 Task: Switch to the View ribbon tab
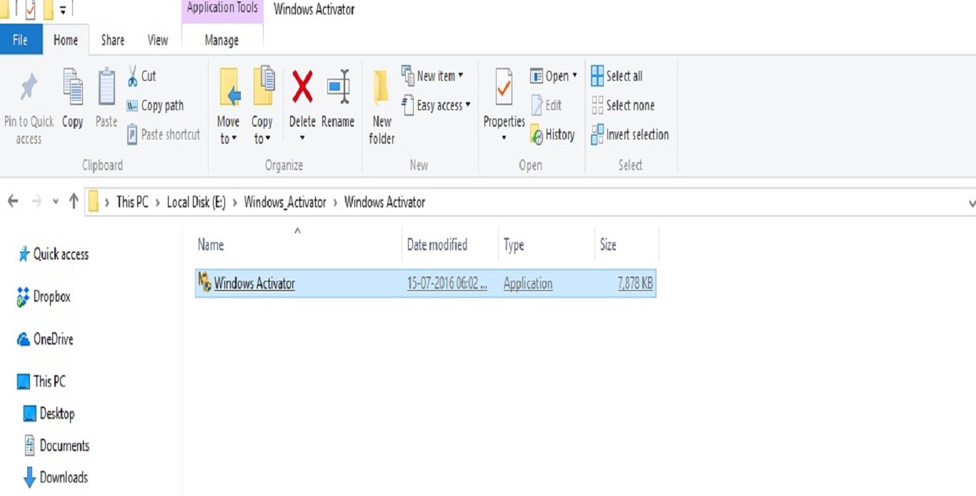click(x=158, y=40)
